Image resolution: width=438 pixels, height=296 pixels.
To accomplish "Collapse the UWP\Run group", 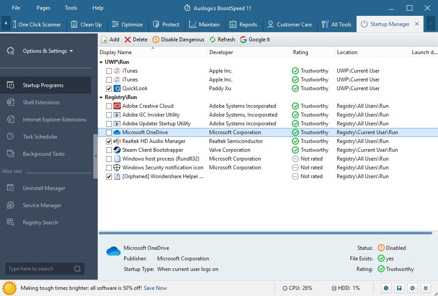I will tap(101, 62).
